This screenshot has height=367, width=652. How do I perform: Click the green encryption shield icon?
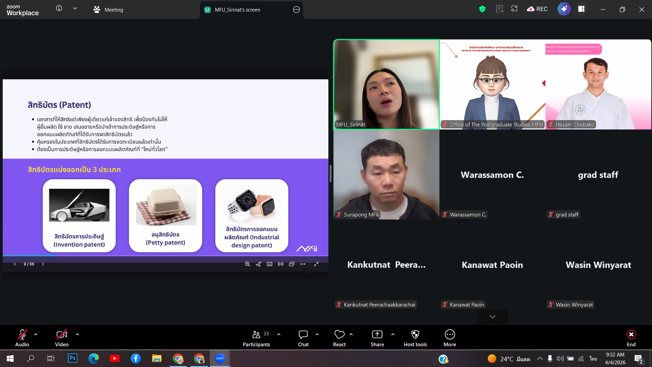[x=482, y=9]
